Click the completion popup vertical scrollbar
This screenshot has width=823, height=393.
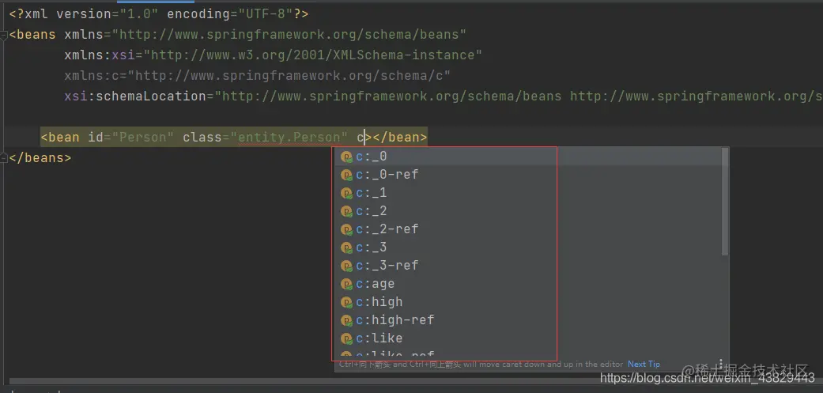[726, 202]
